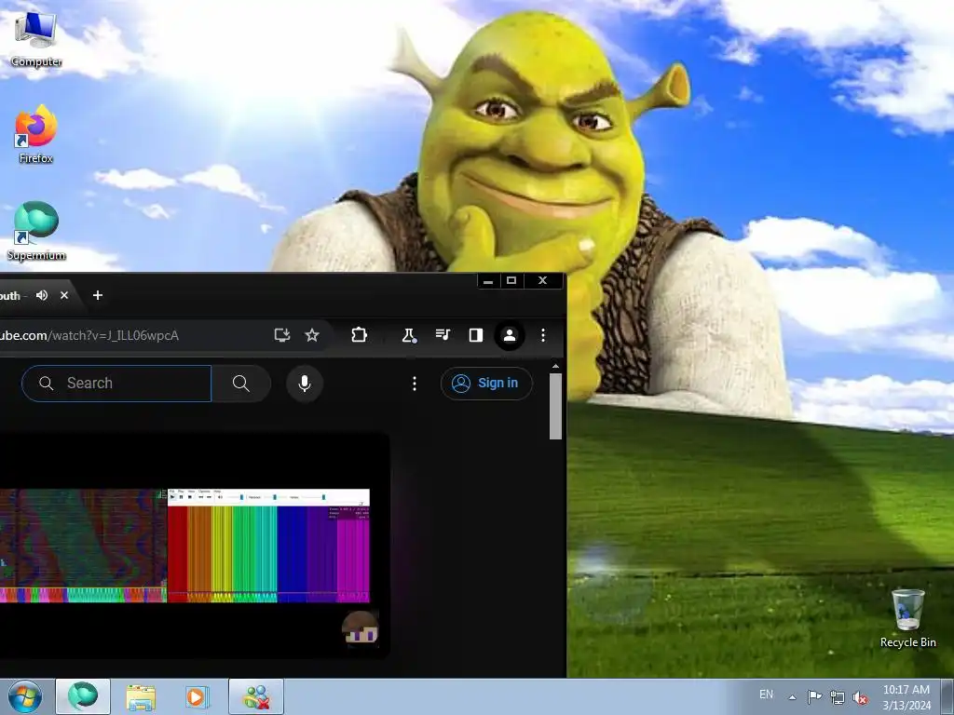This screenshot has width=954, height=715.
Task: Open Windows Explorer from the taskbar
Action: click(141, 696)
